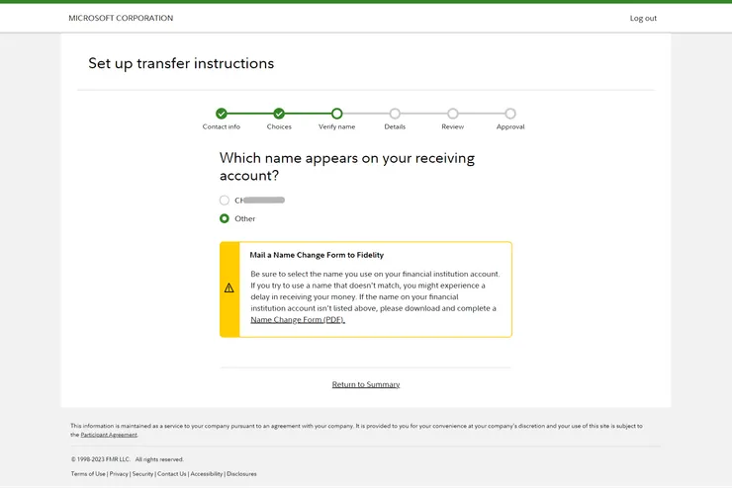Click the warning triangle icon in alert

click(x=229, y=288)
